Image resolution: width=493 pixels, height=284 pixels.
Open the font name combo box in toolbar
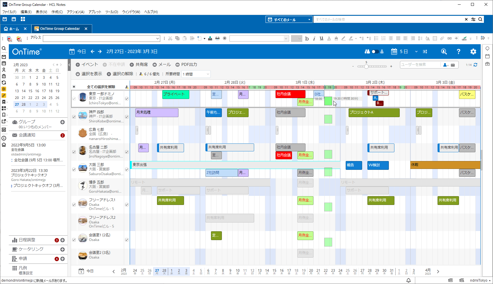[259, 38]
